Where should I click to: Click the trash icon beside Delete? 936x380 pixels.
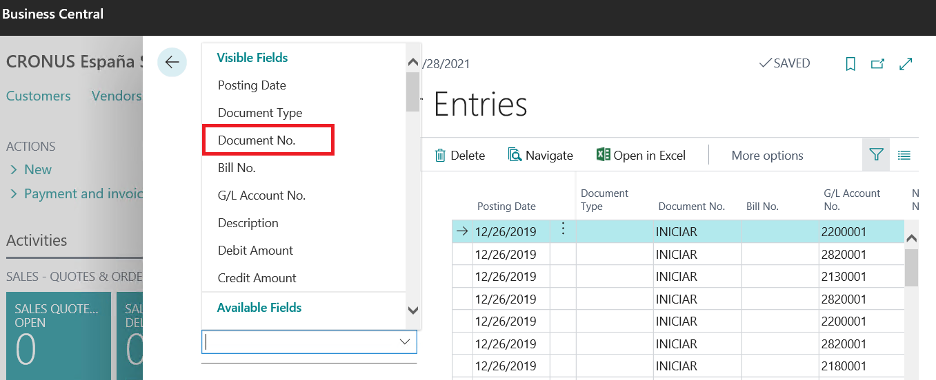pyautogui.click(x=440, y=156)
